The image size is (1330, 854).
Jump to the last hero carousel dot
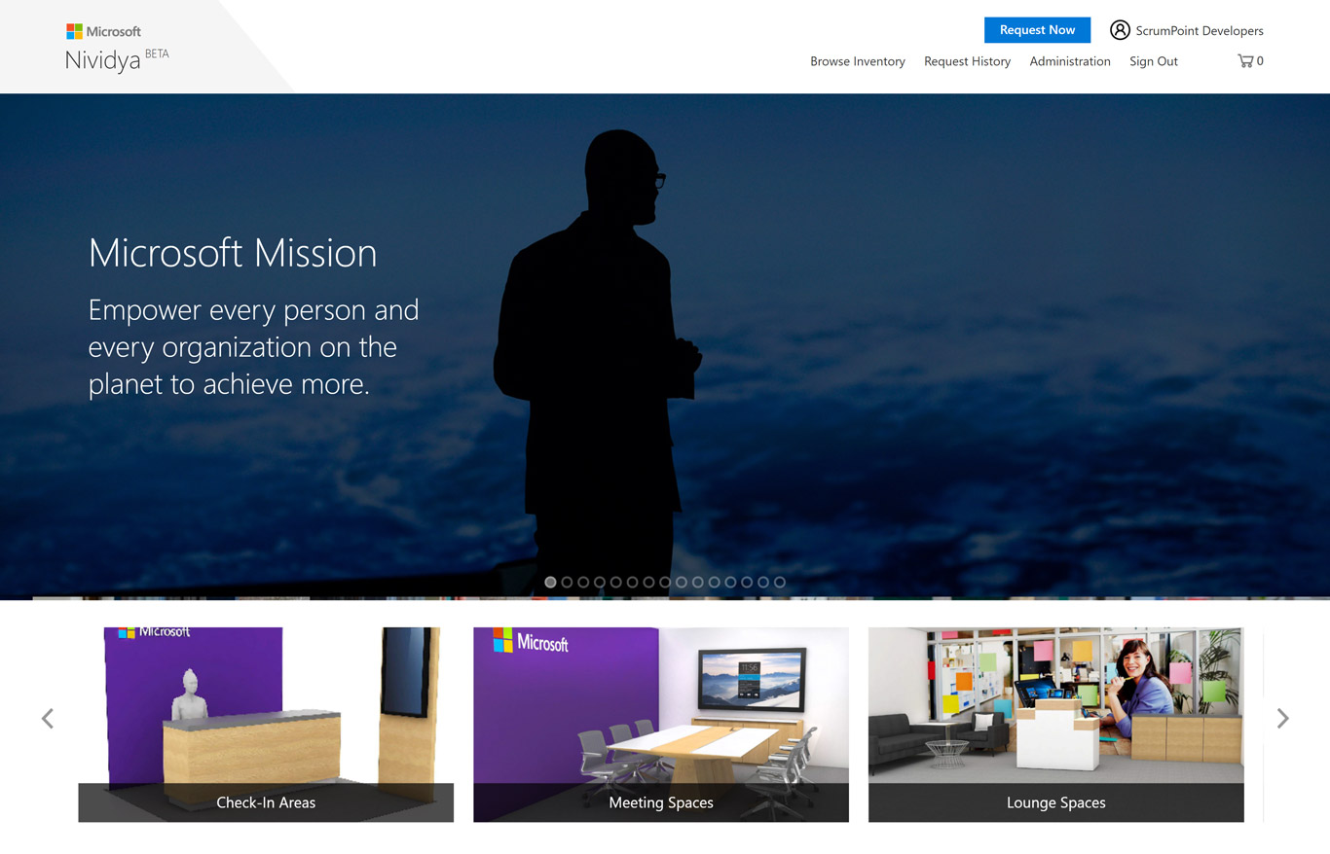pos(779,583)
